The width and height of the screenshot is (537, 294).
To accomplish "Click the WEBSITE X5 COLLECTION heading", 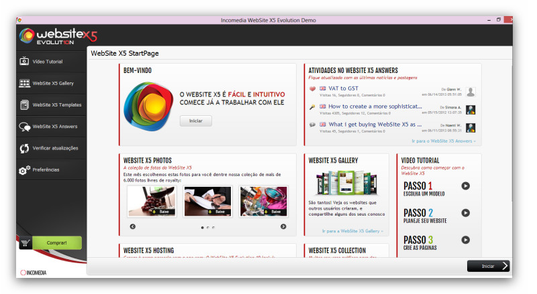I will (337, 250).
